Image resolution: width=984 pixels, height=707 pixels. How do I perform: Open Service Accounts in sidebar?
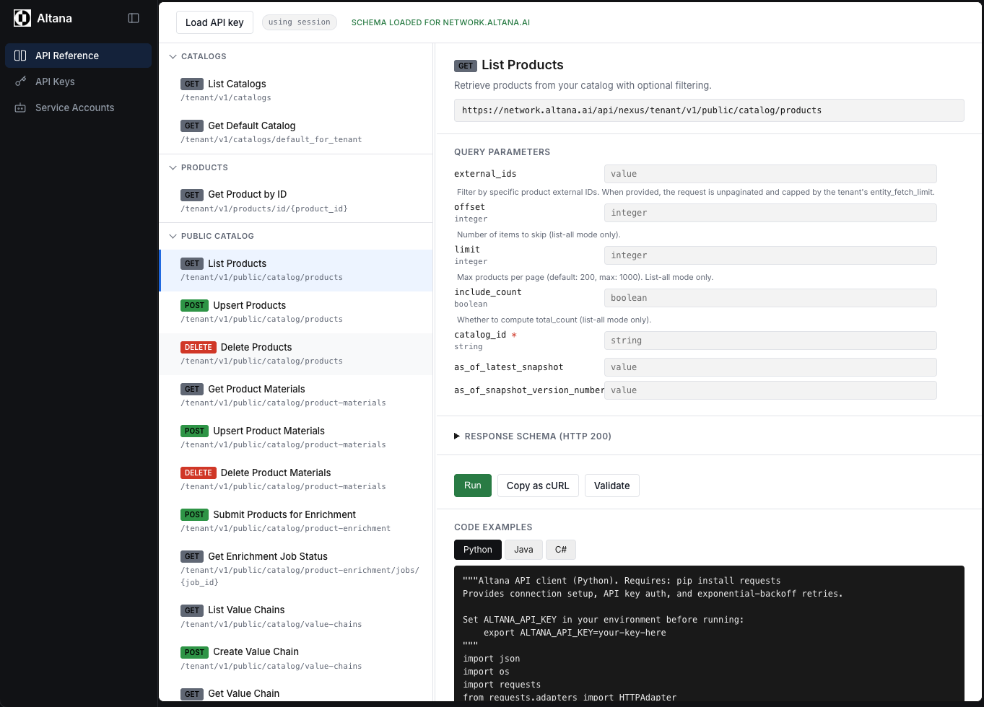(x=78, y=107)
